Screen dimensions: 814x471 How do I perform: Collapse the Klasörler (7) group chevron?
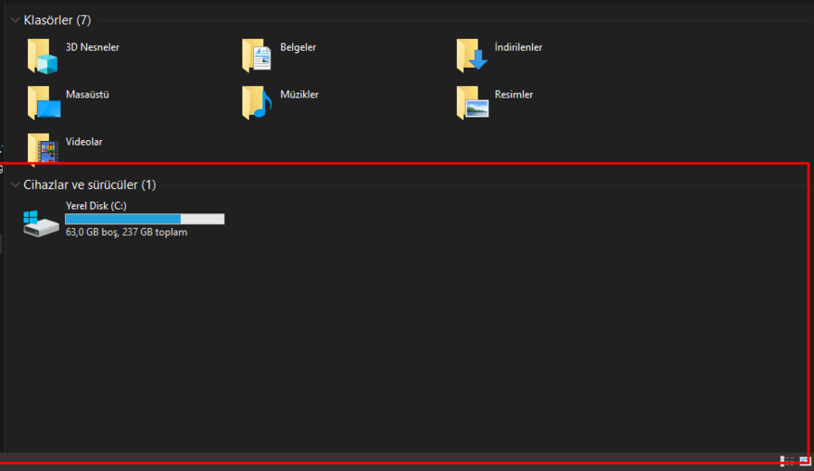tap(15, 20)
